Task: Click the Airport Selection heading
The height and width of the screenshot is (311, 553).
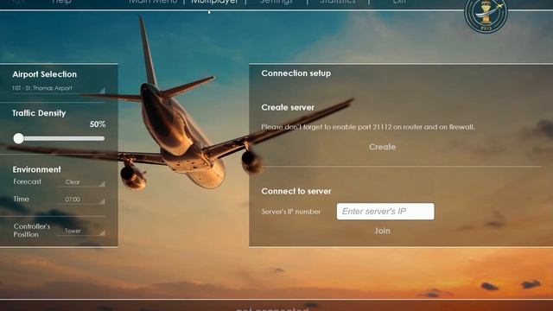Action: coord(44,74)
